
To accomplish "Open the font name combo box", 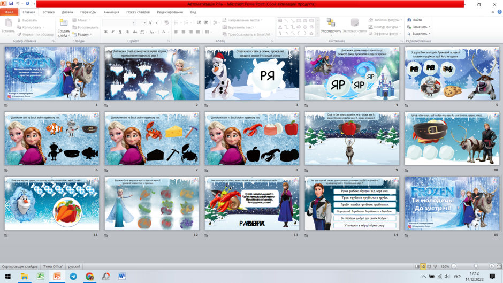I will (x=118, y=22).
